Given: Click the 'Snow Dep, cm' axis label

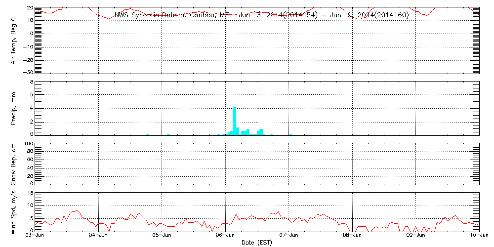Looking at the screenshot, I should point(14,163).
